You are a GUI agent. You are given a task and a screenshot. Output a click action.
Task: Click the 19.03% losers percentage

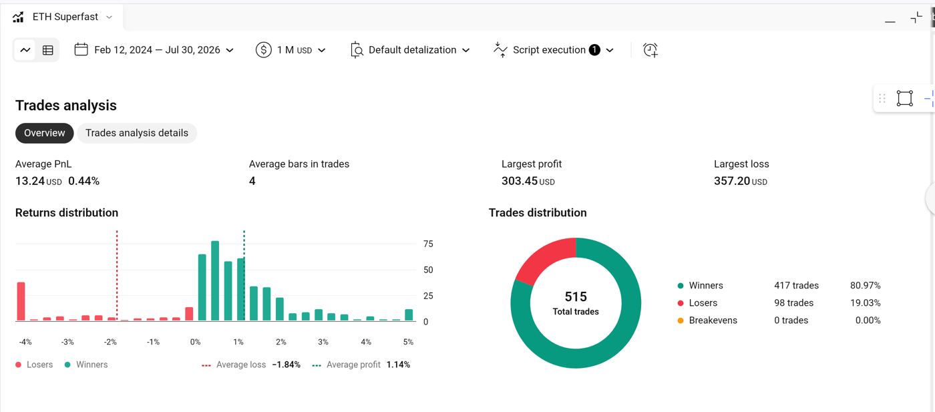pyautogui.click(x=865, y=303)
